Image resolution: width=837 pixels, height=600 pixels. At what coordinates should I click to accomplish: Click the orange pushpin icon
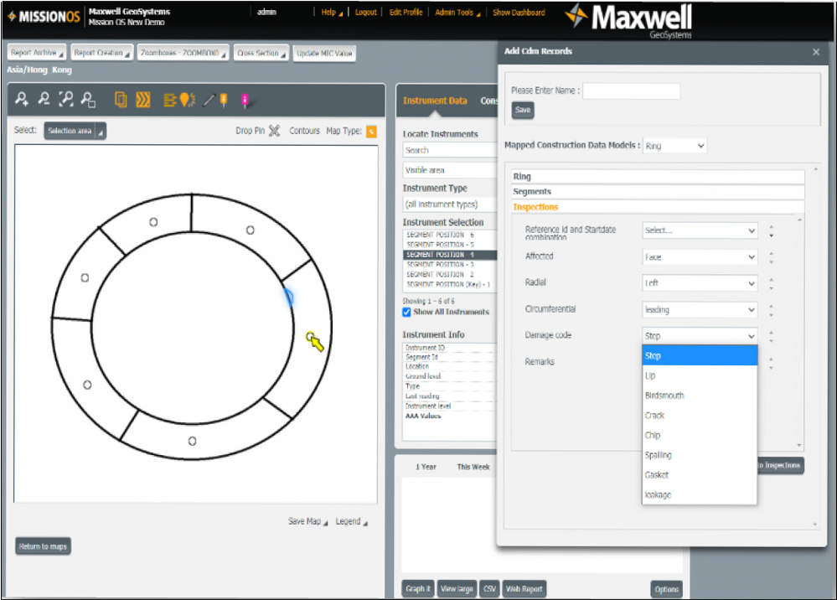click(224, 100)
